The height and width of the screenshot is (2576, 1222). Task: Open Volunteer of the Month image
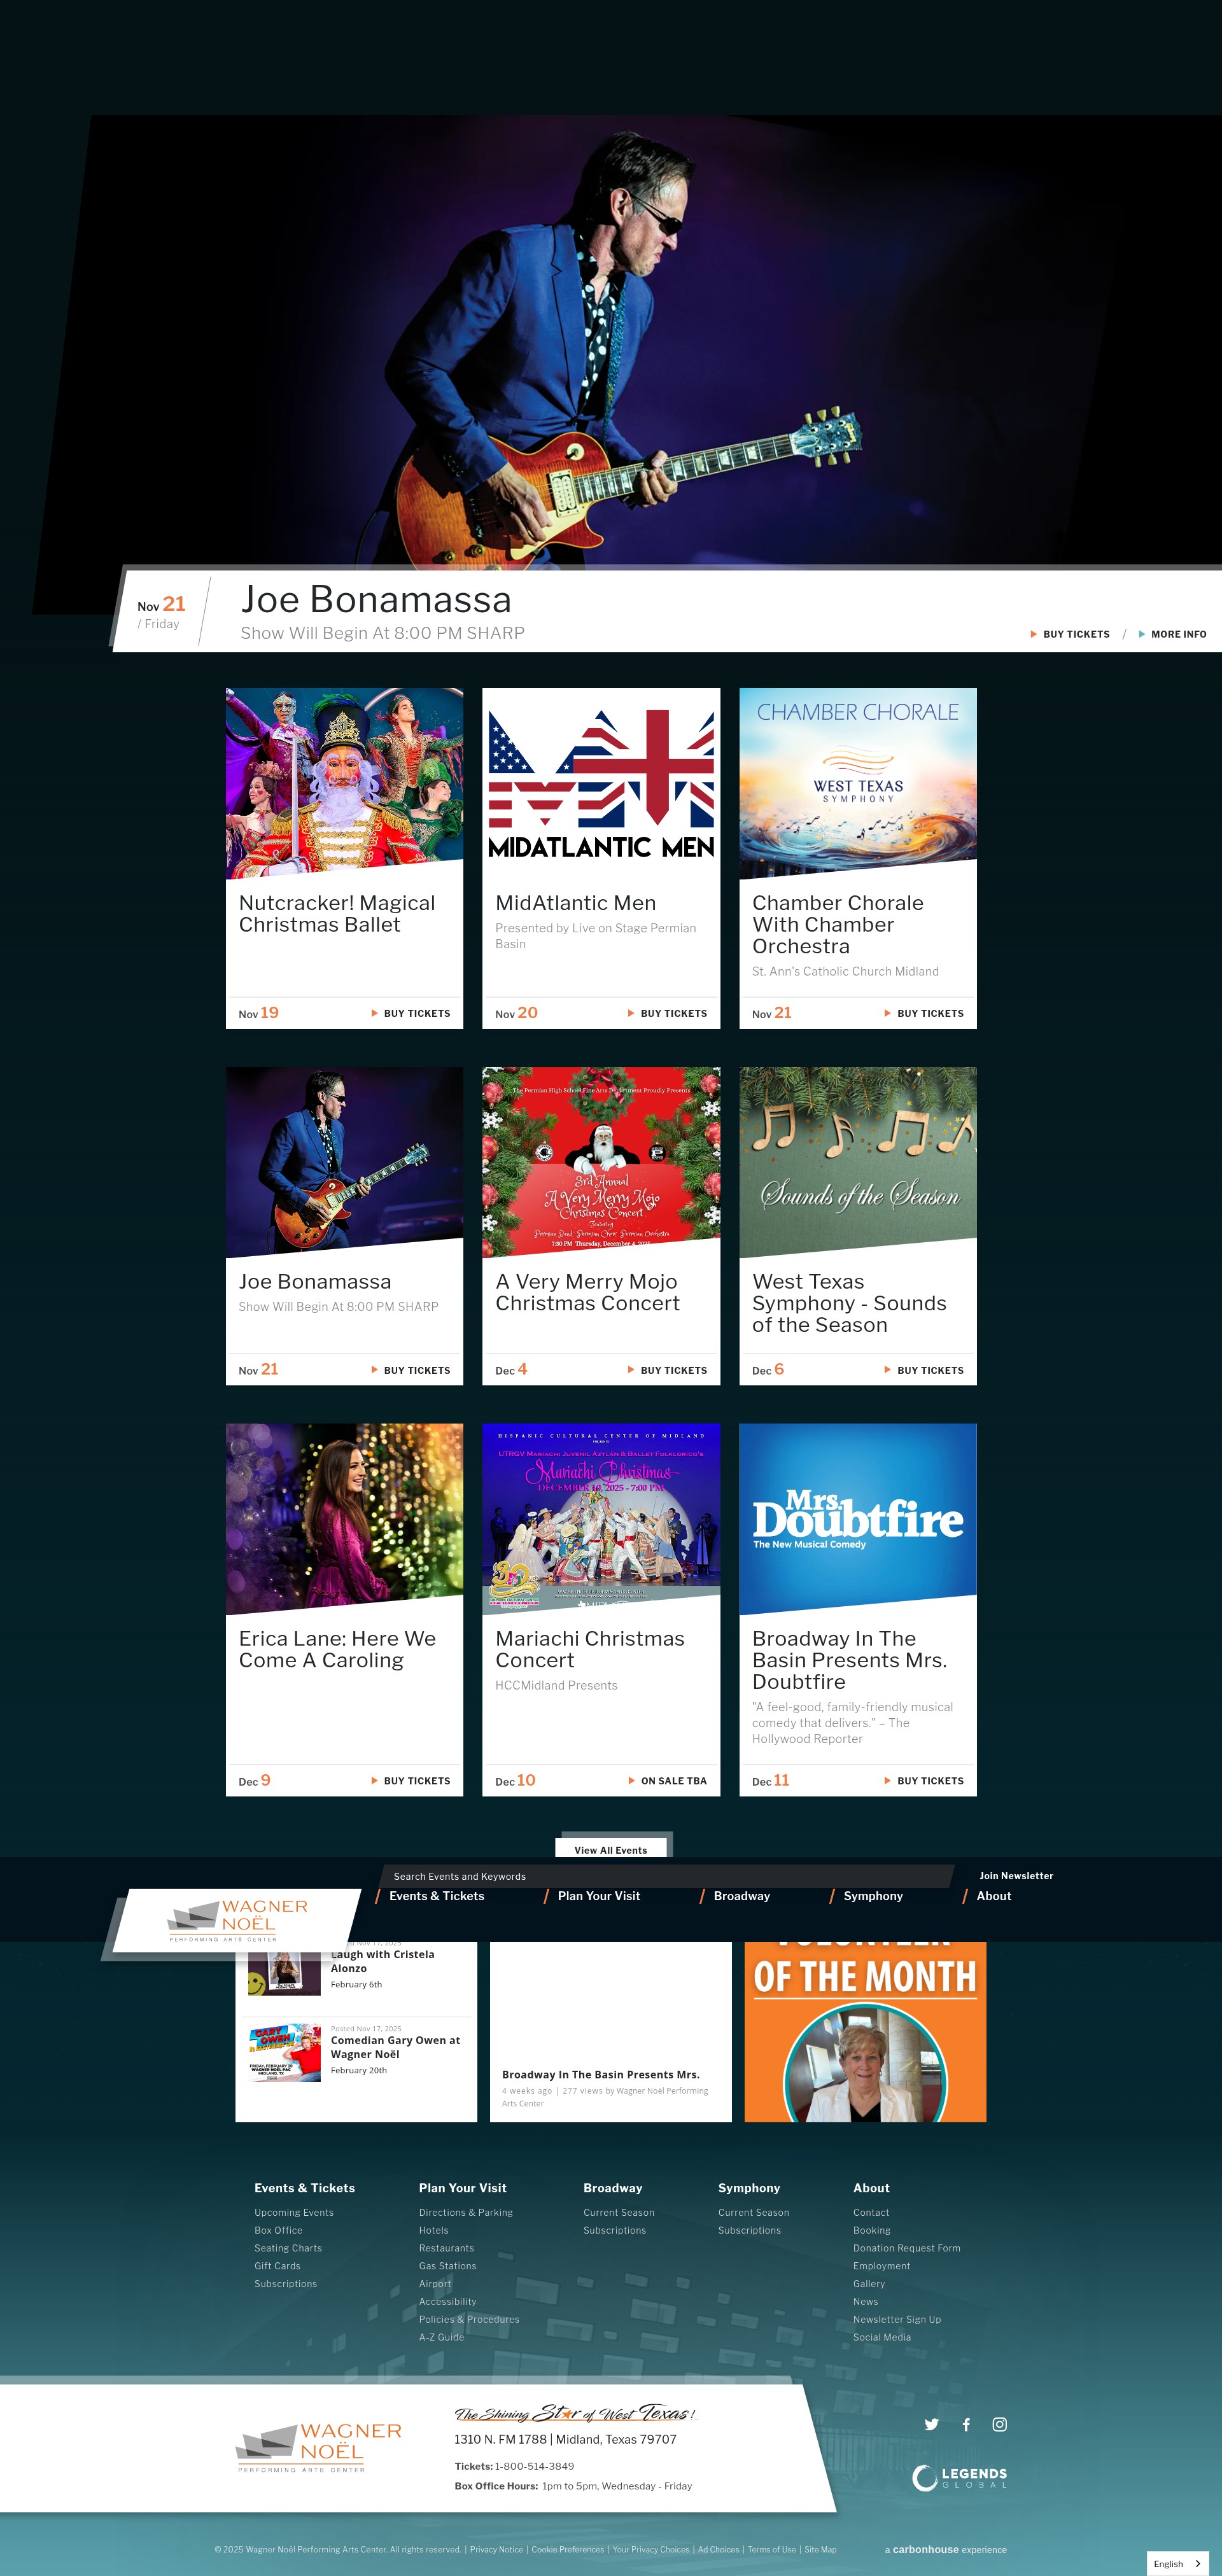pos(865,2032)
